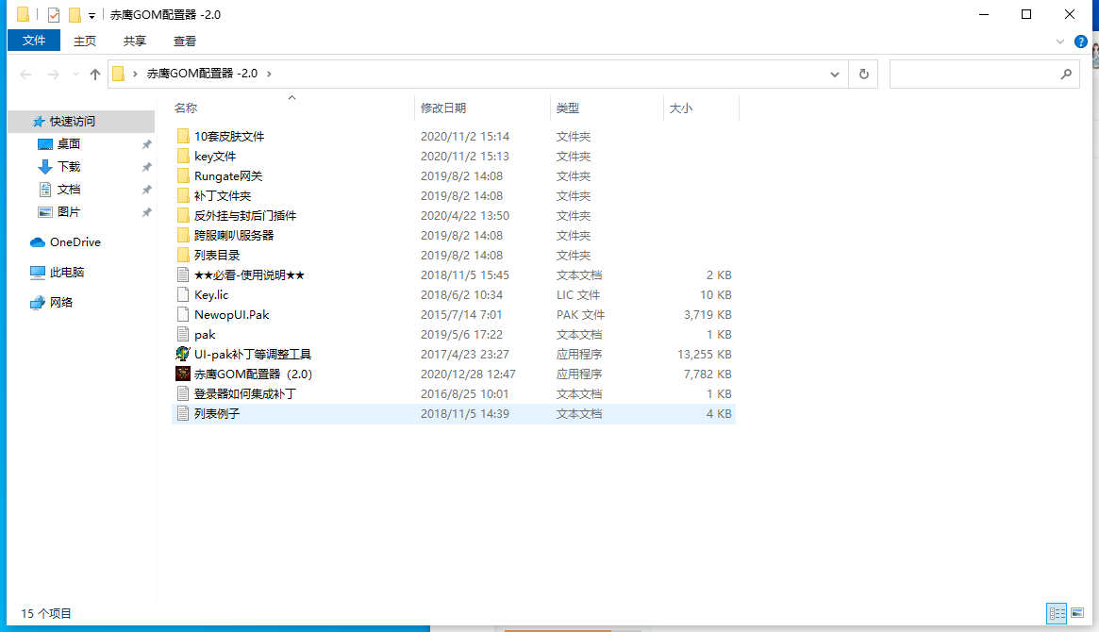Click the PAK 文件 type cell

(x=580, y=315)
